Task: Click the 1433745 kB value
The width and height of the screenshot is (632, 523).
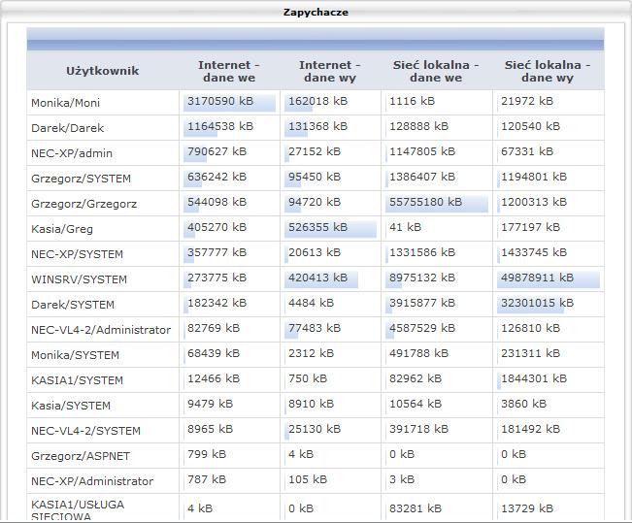Action: [534, 252]
